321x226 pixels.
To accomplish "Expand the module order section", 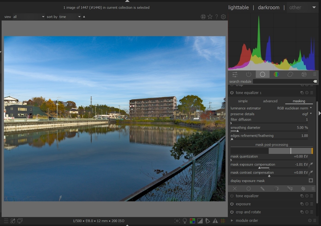I will click(232, 221).
